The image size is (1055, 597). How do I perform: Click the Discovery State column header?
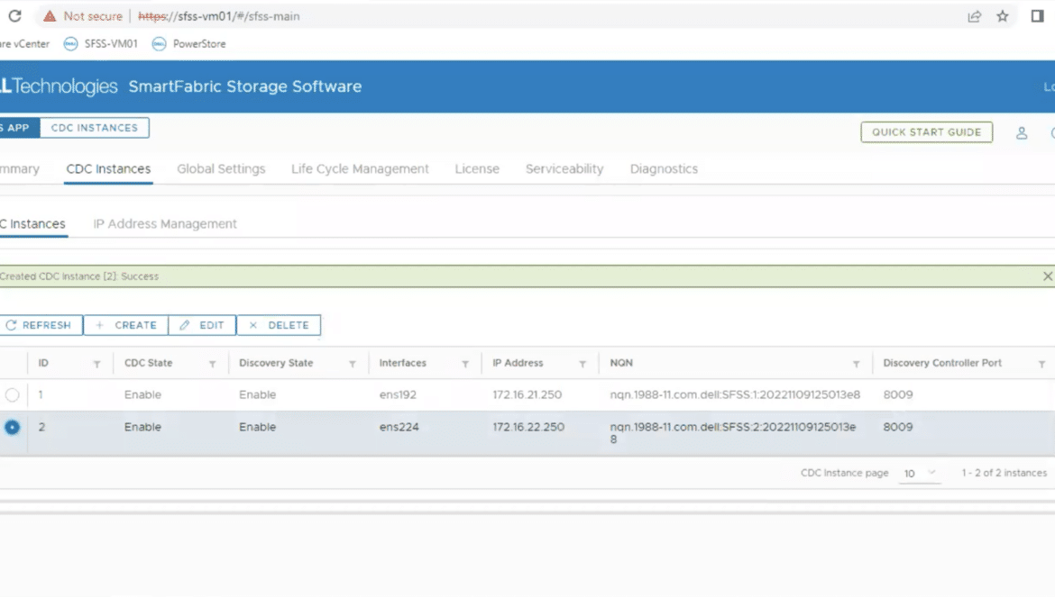point(276,363)
